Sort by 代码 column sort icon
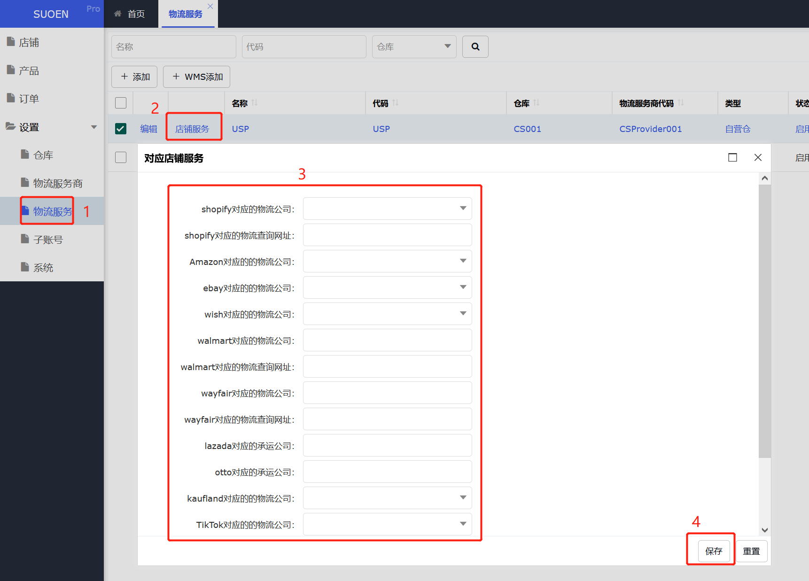 pyautogui.click(x=396, y=103)
